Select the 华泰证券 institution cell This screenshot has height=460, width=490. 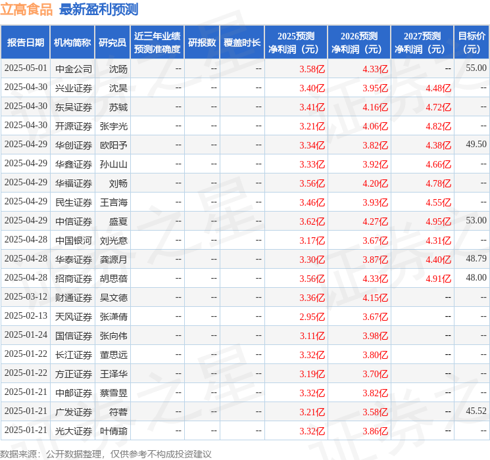[74, 260]
